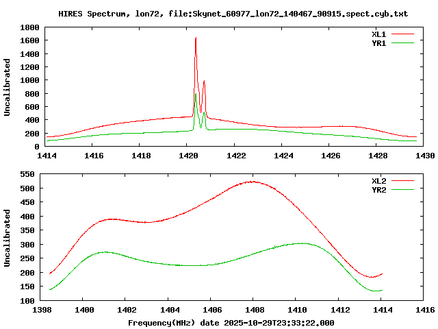This screenshot has width=438, height=329.
Task: Click the 1420 frequency tick label
Action: click(188, 156)
